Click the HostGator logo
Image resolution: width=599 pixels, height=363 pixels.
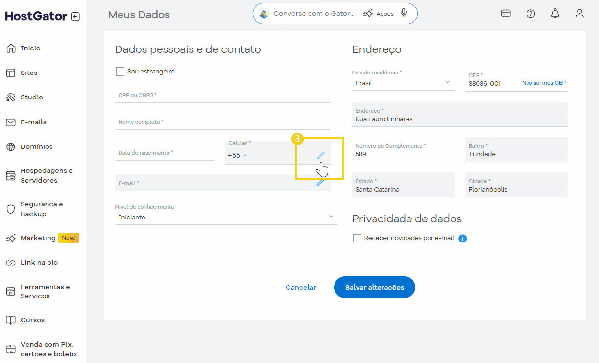36,16
